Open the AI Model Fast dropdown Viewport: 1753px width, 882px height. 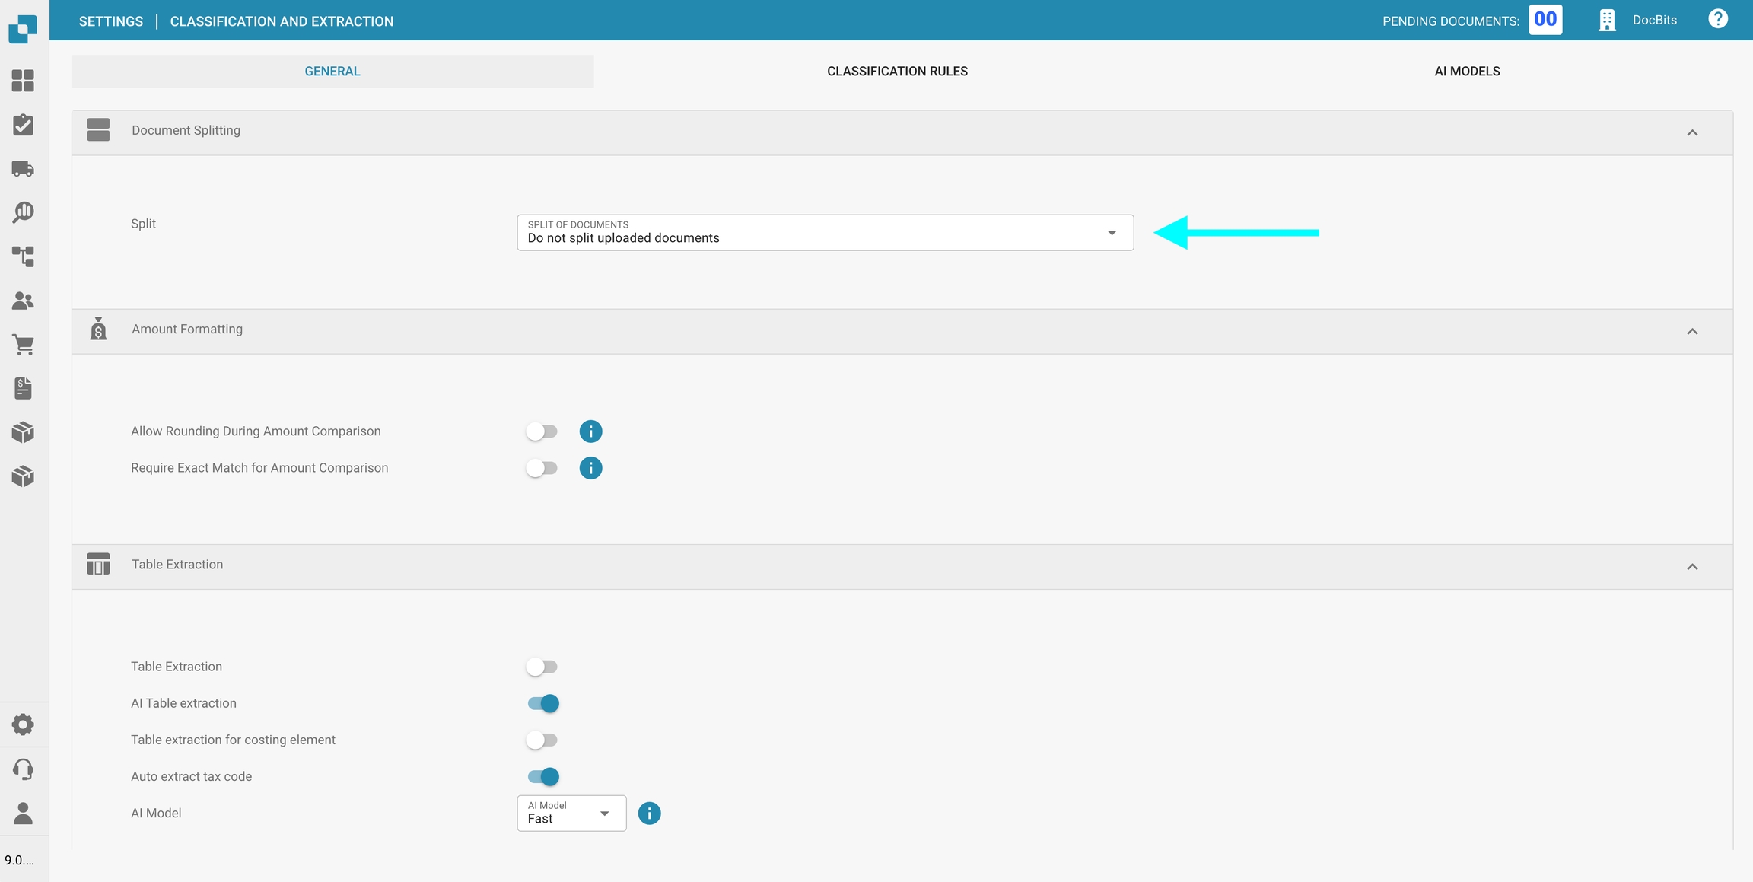click(571, 814)
